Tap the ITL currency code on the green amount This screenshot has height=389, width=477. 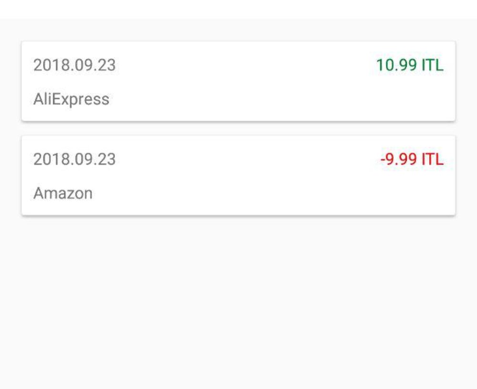(x=433, y=65)
